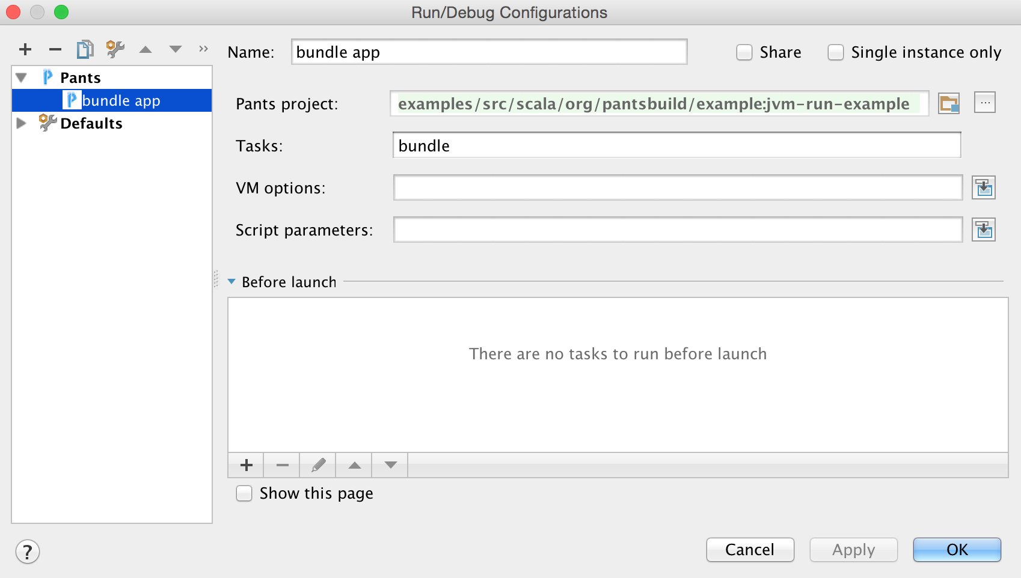
Task: Enable the Share checkbox
Action: click(744, 52)
